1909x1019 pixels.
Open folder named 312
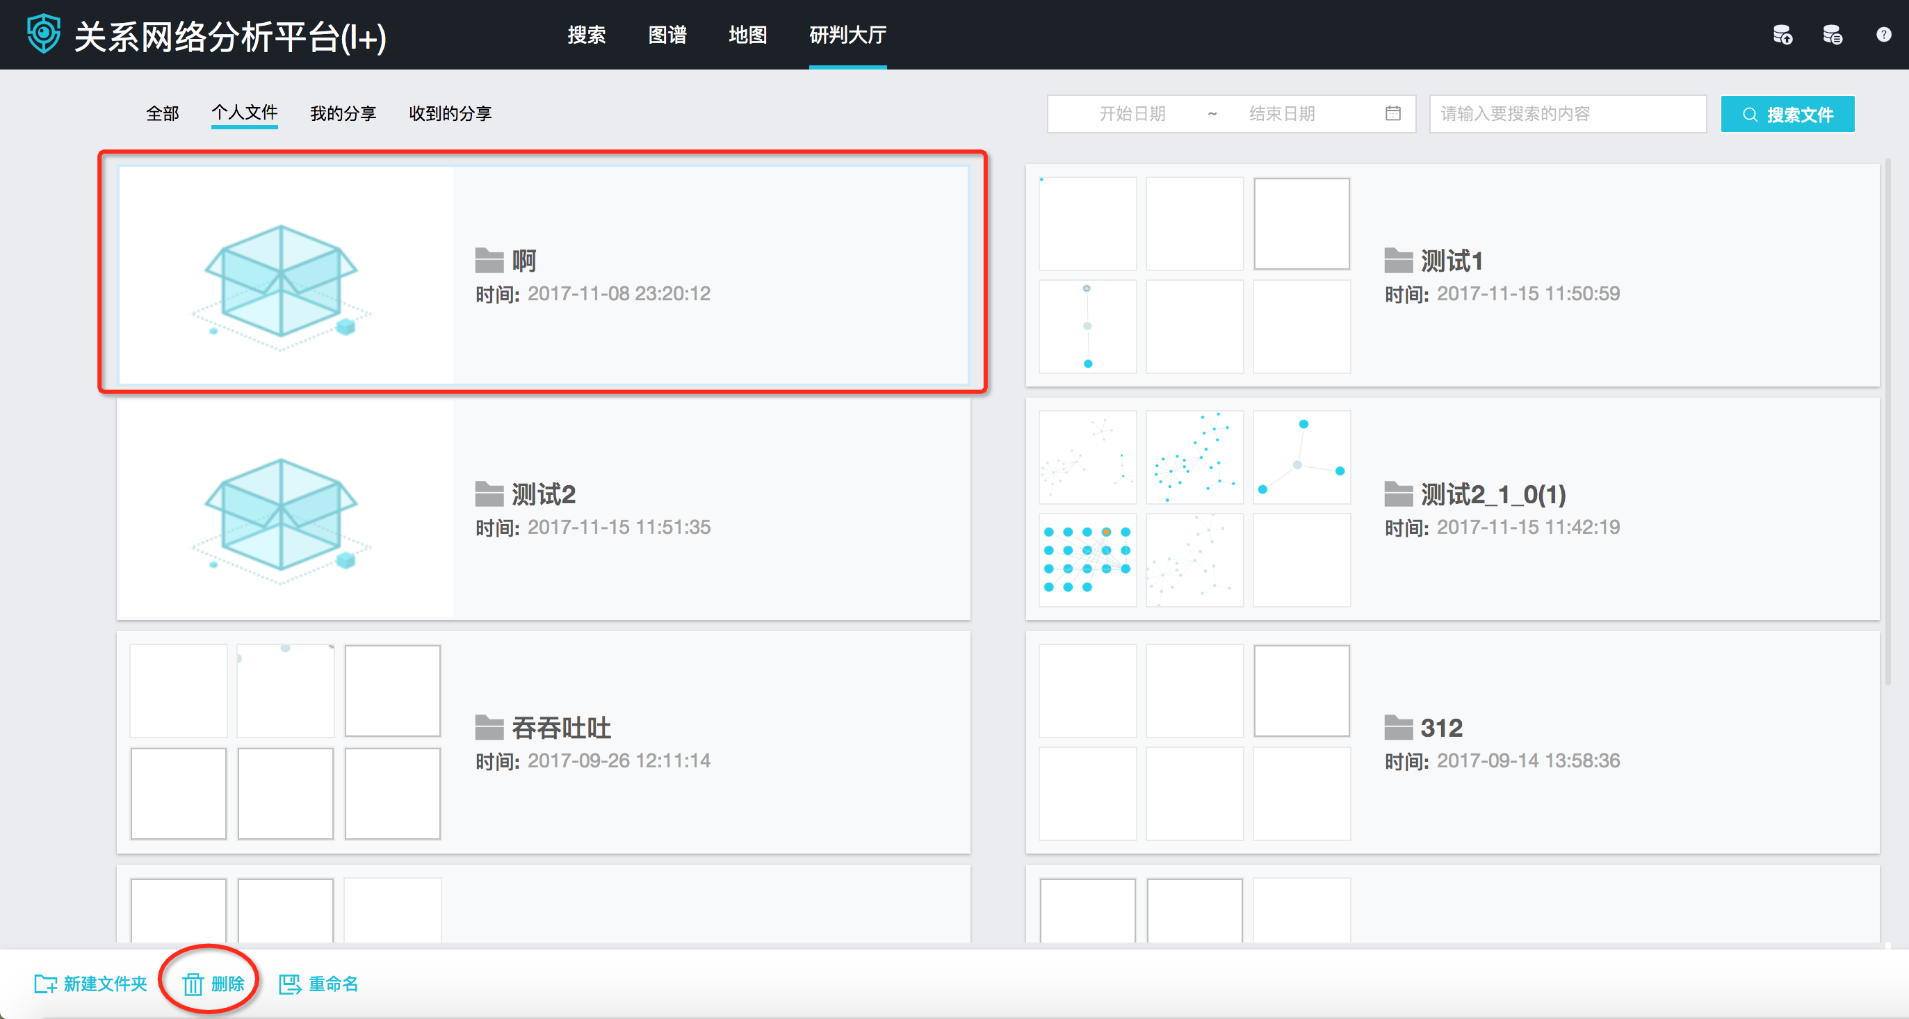tap(1441, 727)
